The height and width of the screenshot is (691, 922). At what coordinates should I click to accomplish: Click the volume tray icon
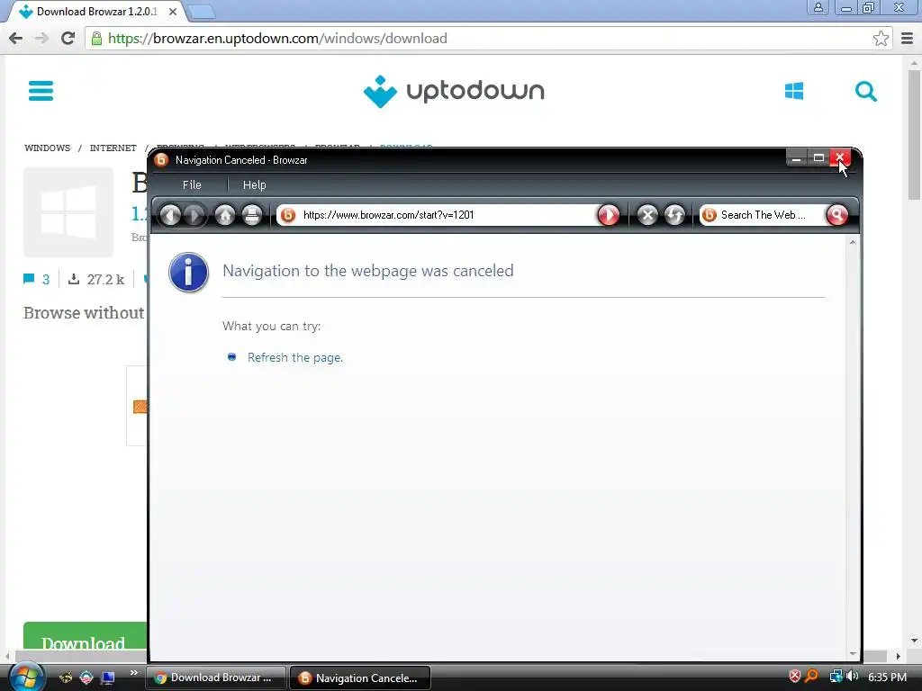tap(853, 677)
